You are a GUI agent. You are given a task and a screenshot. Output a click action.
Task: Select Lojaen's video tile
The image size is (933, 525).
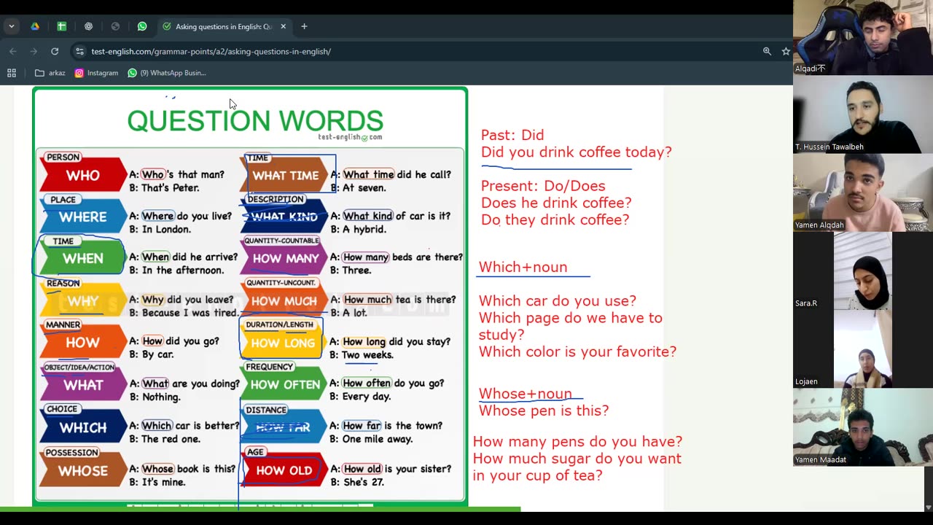pos(863,349)
